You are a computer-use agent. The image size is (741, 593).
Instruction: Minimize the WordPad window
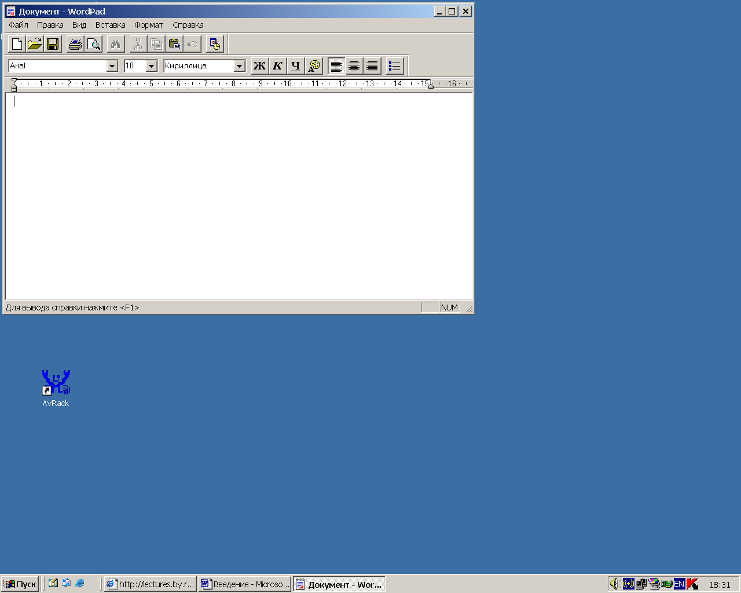[440, 11]
